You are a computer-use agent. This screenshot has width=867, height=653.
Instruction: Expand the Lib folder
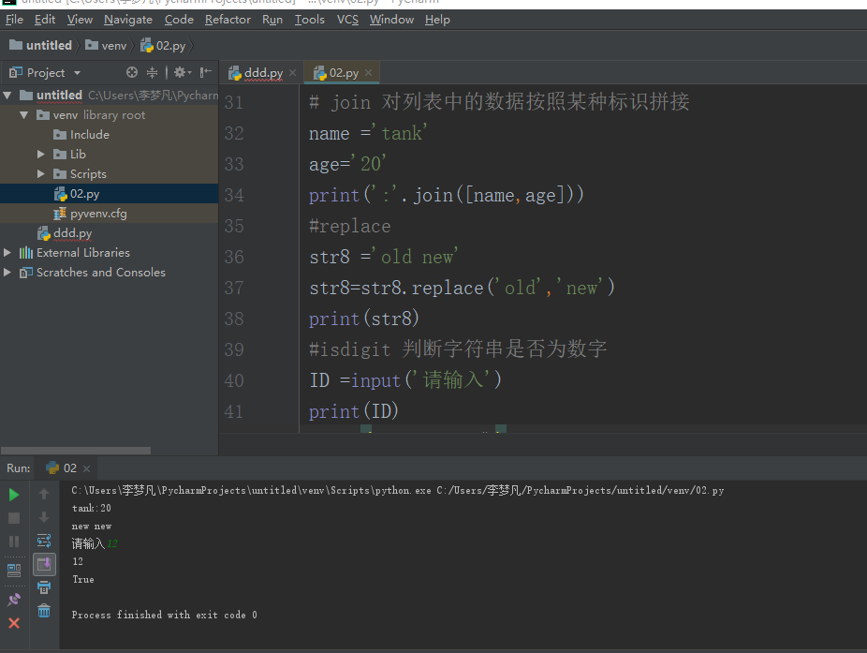[41, 154]
